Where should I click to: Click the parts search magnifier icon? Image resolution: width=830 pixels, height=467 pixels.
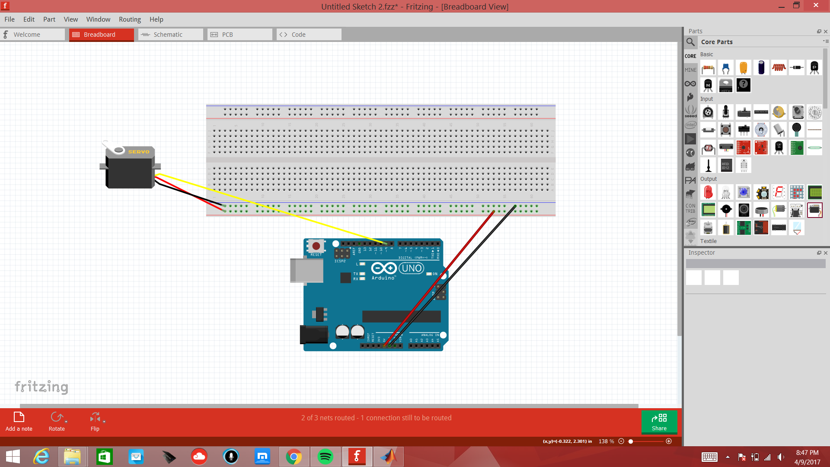(690, 42)
